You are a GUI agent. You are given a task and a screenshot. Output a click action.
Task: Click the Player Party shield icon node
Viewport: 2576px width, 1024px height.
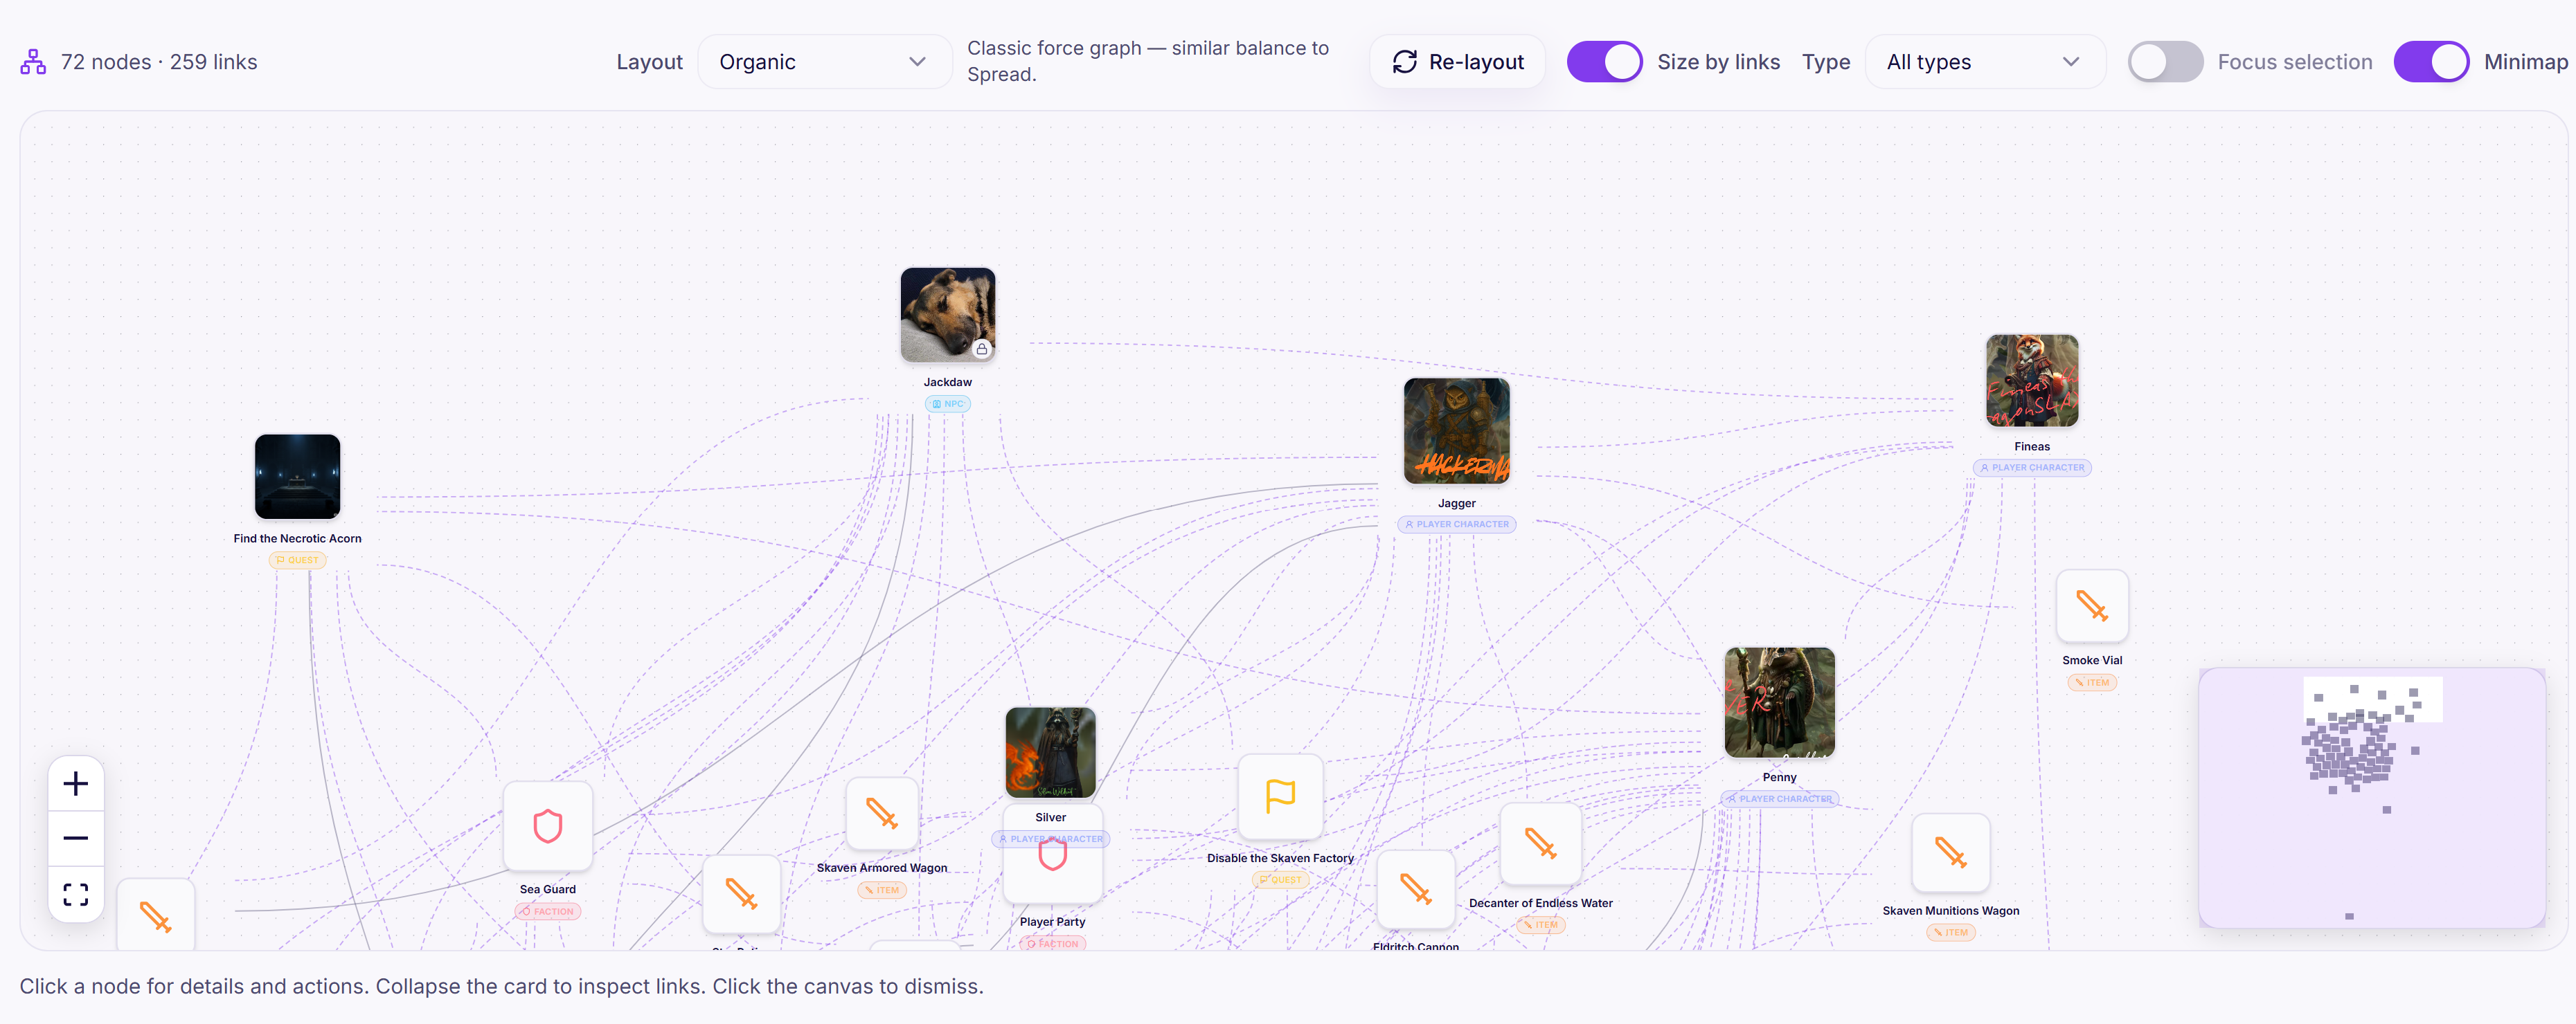(x=1052, y=854)
